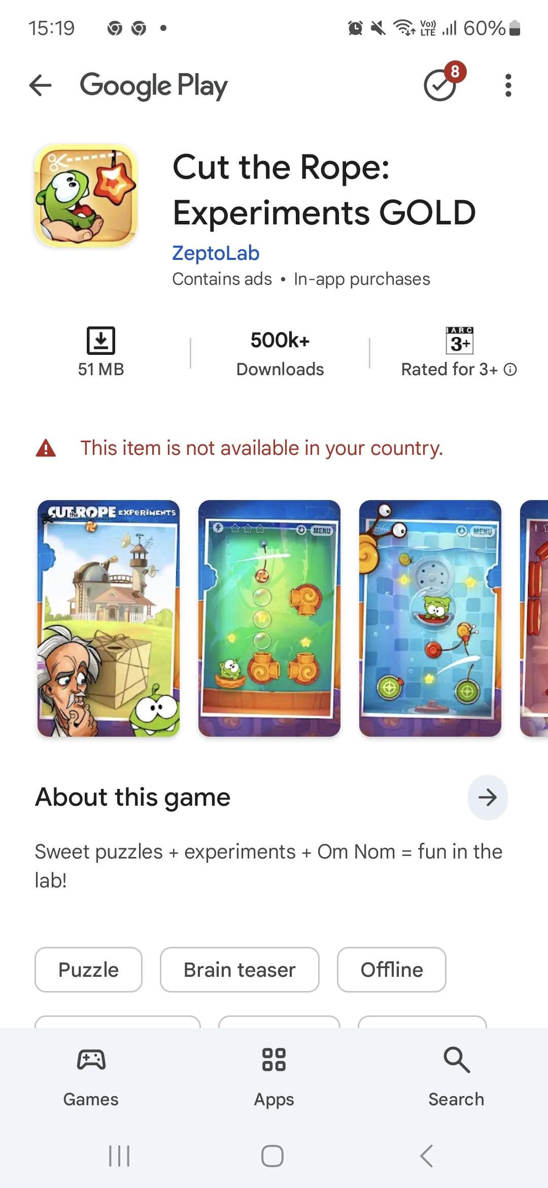Go back with the top arrow icon
This screenshot has height=1188, width=548.
point(41,85)
